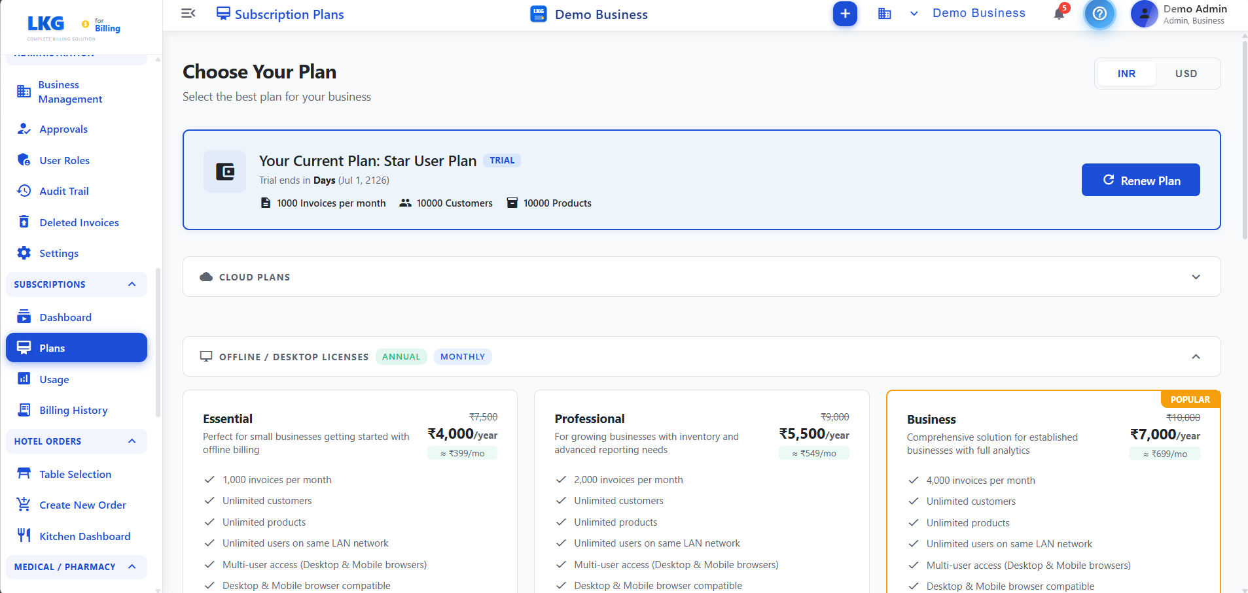Click the Create New Order cart icon
The width and height of the screenshot is (1248, 593).
(24, 505)
